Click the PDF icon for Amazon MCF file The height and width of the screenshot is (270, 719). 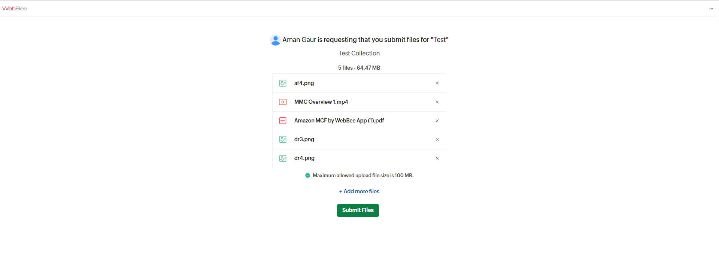(x=283, y=121)
